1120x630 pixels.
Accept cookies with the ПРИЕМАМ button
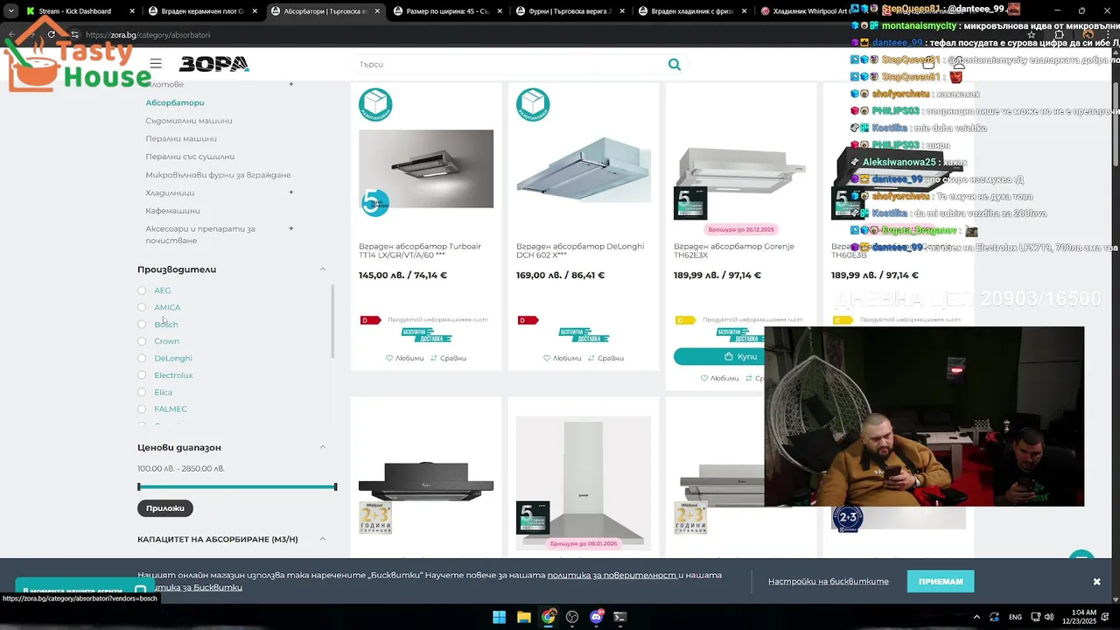pos(941,582)
